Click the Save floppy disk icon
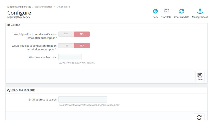The image size is (213, 125). (x=200, y=75)
